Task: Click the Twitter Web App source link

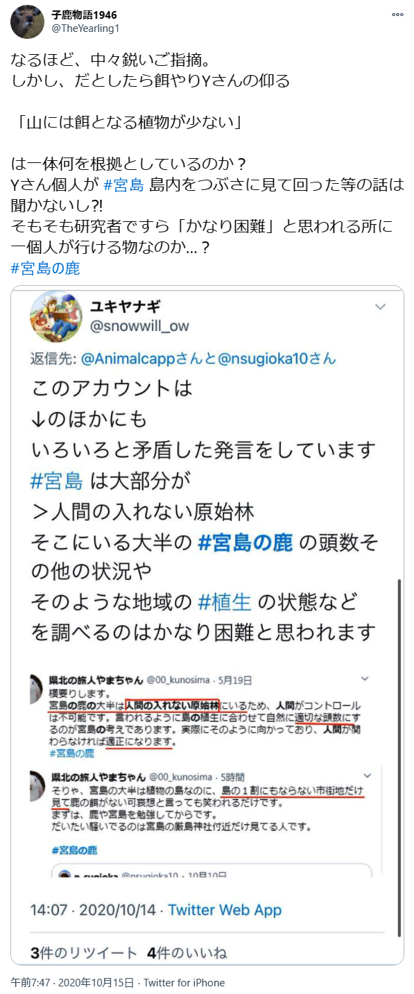Action: point(225,910)
